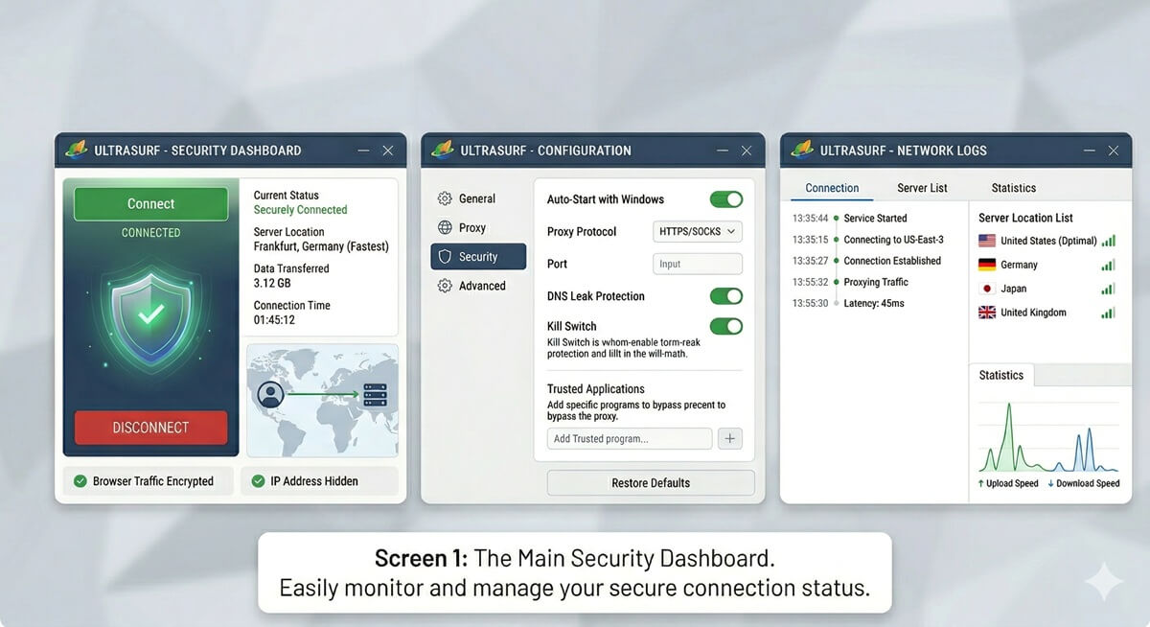Click the user avatar icon on the map
Viewport: 1150px width, 627px height.
[x=271, y=393]
